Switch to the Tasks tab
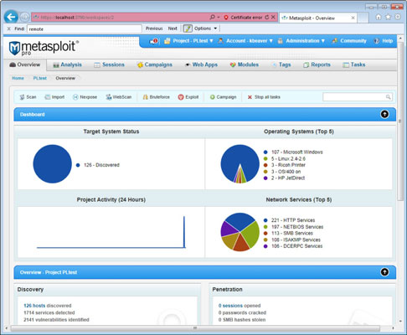 354,64
